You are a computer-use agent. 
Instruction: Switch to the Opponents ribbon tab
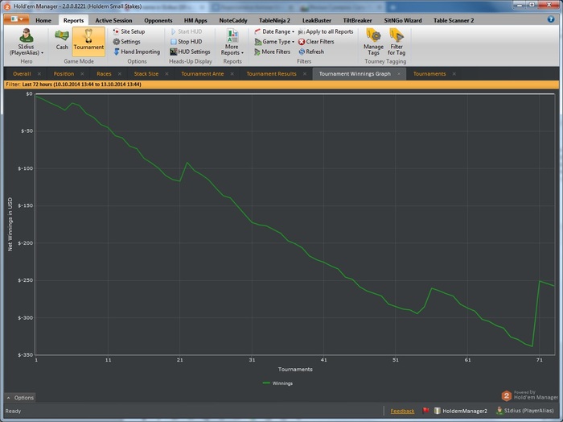[x=158, y=19]
